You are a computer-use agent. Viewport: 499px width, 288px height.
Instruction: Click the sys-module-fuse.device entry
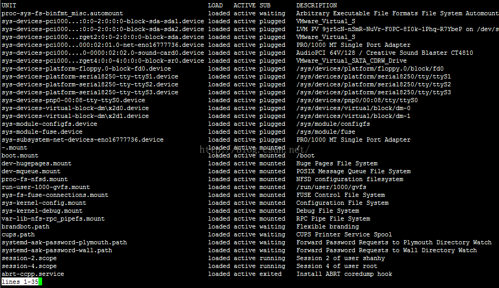click(42, 132)
